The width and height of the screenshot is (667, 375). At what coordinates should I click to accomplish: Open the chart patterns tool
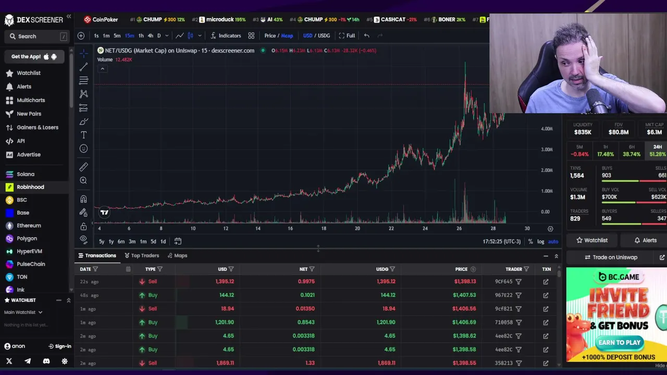pyautogui.click(x=83, y=94)
